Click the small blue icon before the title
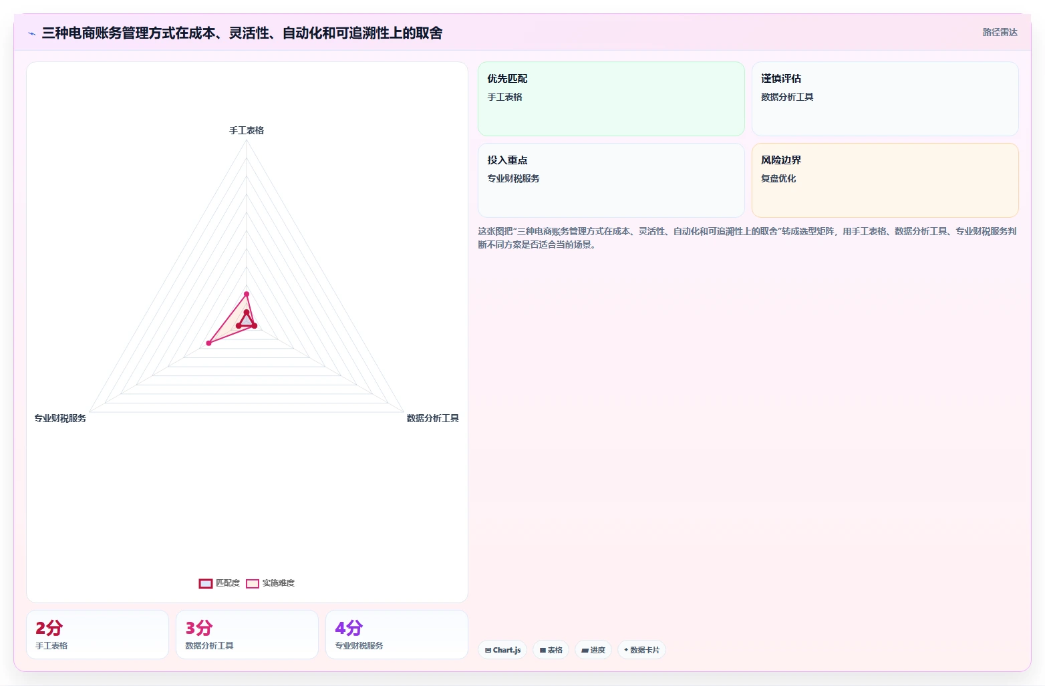Image resolution: width=1045 pixels, height=686 pixels. tap(31, 33)
